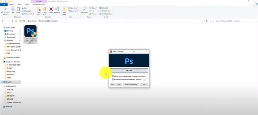The height and width of the screenshot is (115, 258).
Task: Switch to the Share ribbon tab
Action: [19, 5]
